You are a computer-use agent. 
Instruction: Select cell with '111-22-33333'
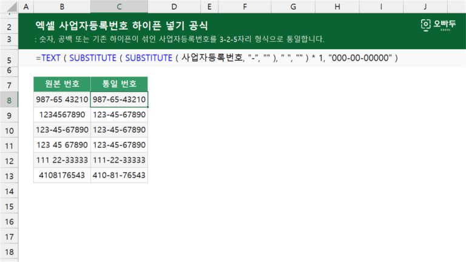(x=119, y=160)
